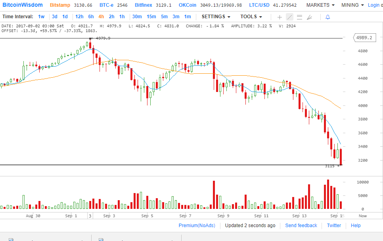Switch time interval to 12h
The width and height of the screenshot is (383, 241).
[x=79, y=17]
